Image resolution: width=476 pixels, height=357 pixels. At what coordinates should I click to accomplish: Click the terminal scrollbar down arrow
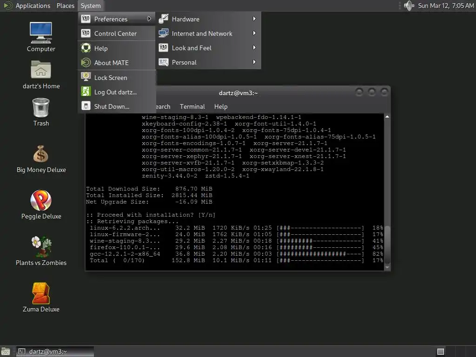[387, 267]
